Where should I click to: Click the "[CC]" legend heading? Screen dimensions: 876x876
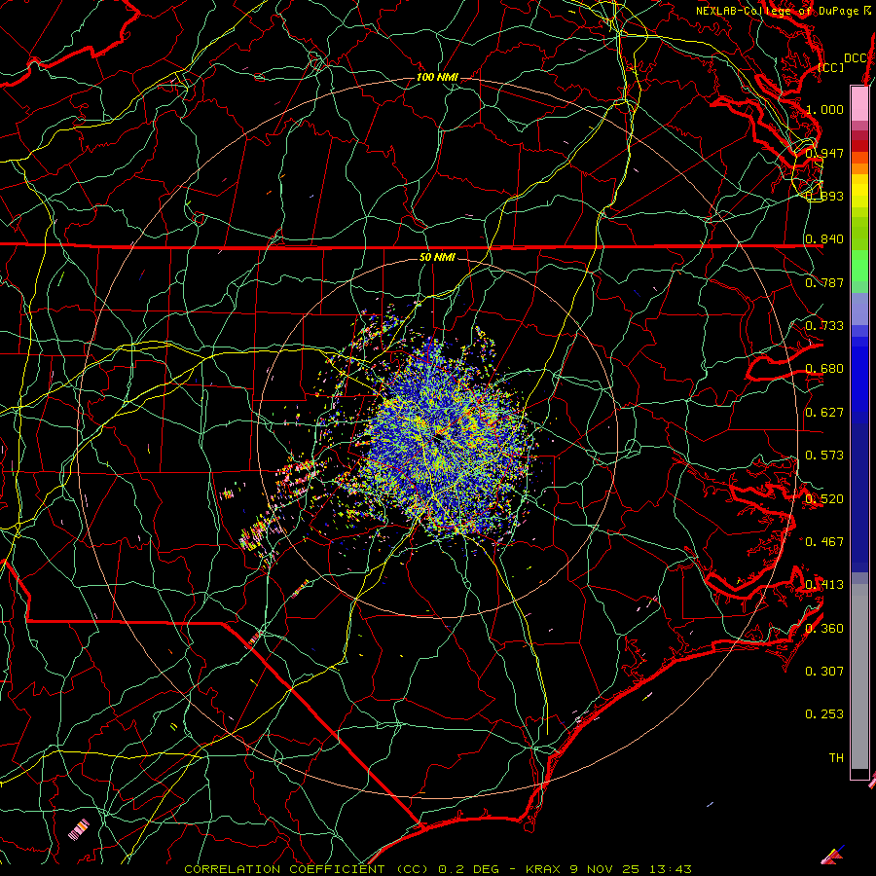point(830,67)
